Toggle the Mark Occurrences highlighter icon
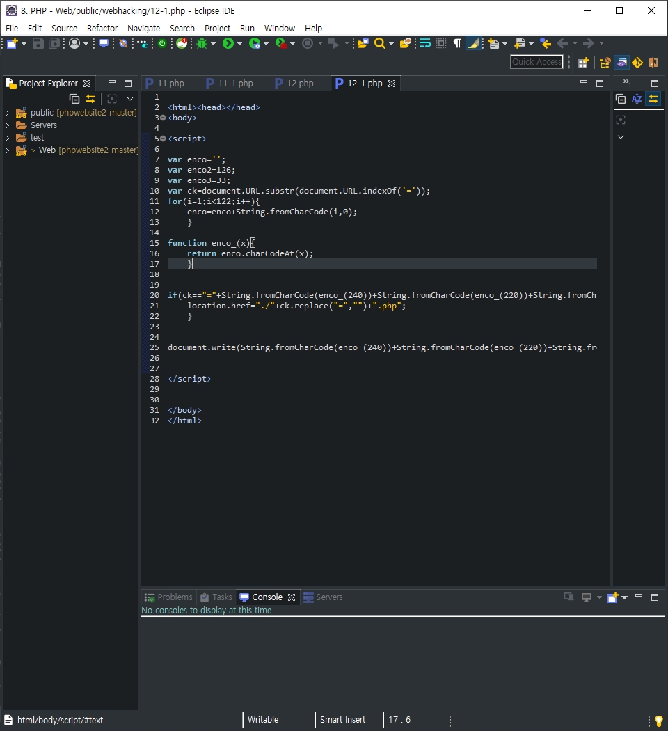This screenshot has height=731, width=668. click(x=474, y=43)
